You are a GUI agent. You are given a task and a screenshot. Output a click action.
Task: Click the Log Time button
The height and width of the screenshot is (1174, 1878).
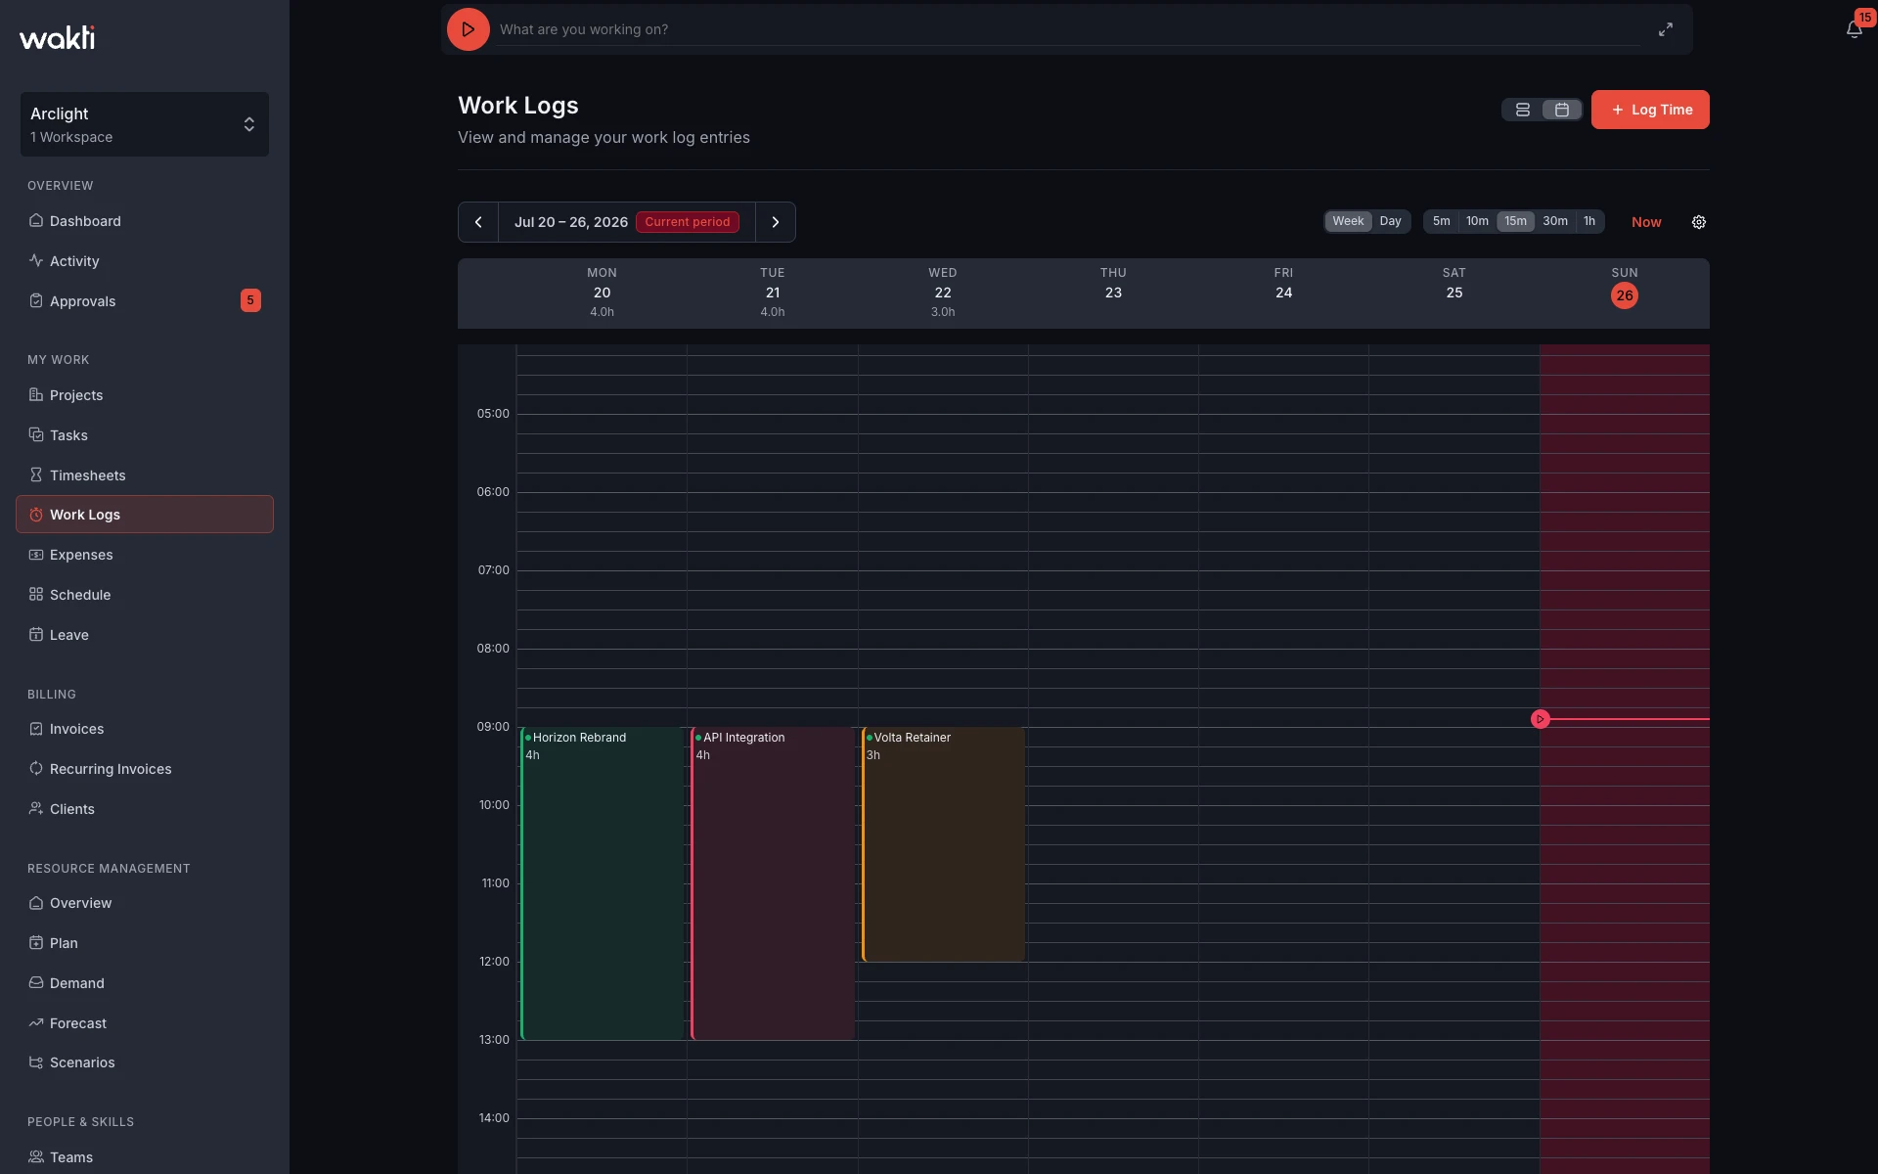click(1650, 110)
